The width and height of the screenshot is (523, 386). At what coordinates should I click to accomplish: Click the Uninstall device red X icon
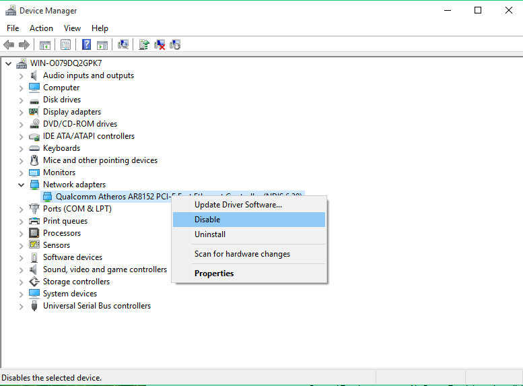pyautogui.click(x=160, y=44)
